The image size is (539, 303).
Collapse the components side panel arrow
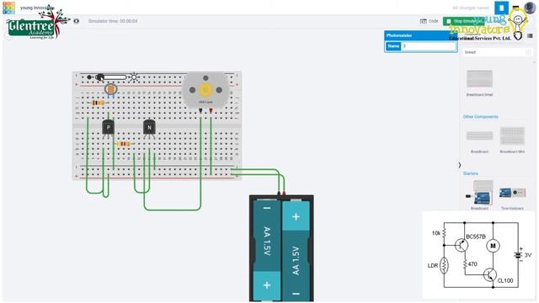pyautogui.click(x=460, y=165)
